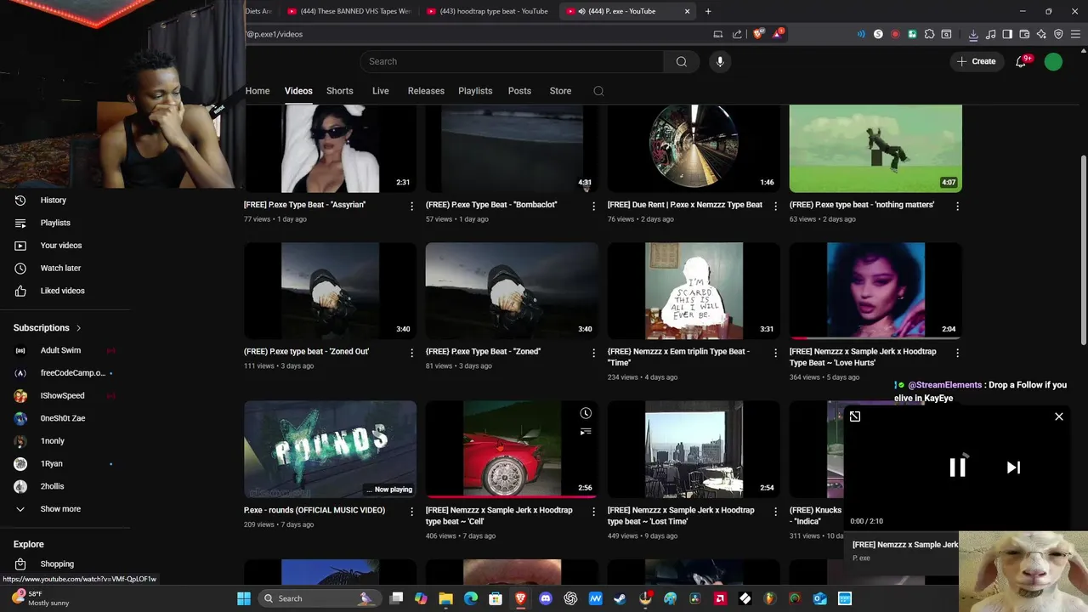The width and height of the screenshot is (1088, 612).
Task: Toggle the browser sidebar panel icon
Action: click(x=1007, y=34)
